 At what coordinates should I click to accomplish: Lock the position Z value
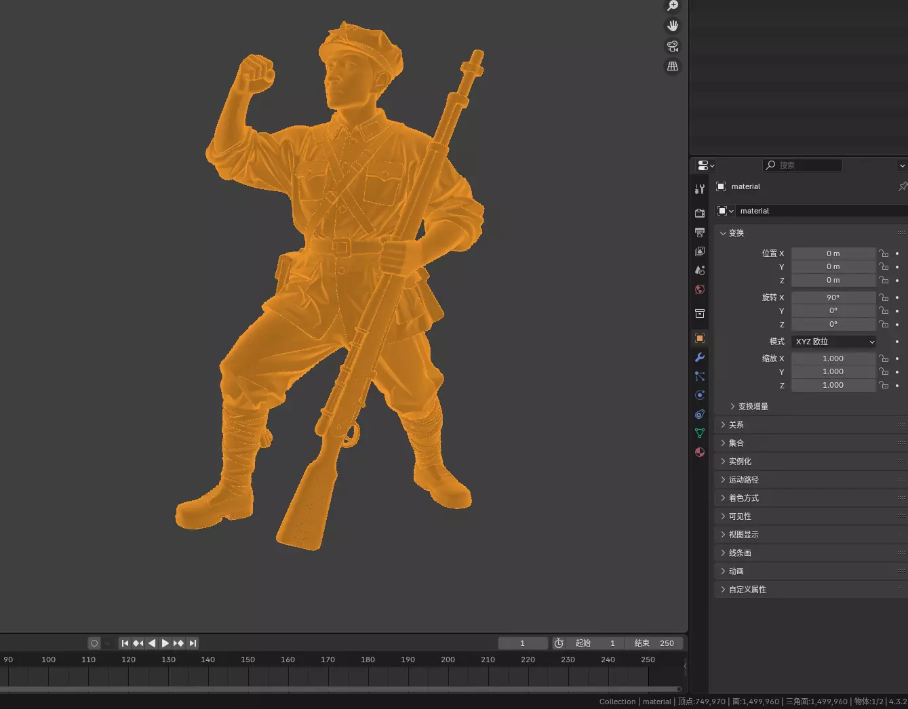[x=884, y=280]
